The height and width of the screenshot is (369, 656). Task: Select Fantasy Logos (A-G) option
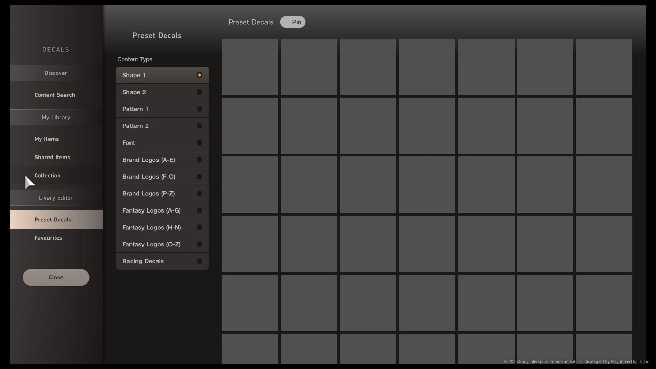point(162,210)
